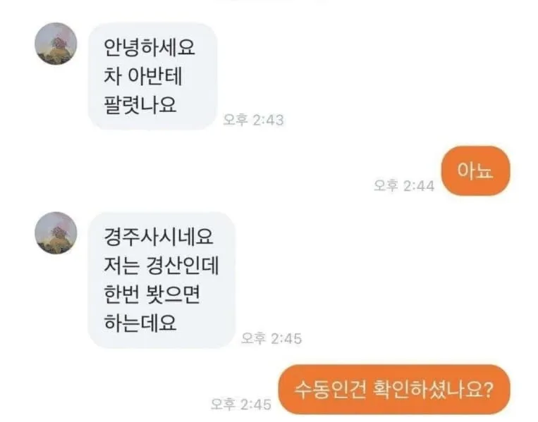This screenshot has width=538, height=422.
Task: Tap the word 경산인데
Action: [183, 266]
